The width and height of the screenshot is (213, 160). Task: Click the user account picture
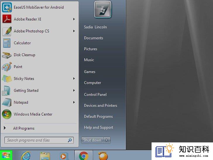click(x=103, y=9)
